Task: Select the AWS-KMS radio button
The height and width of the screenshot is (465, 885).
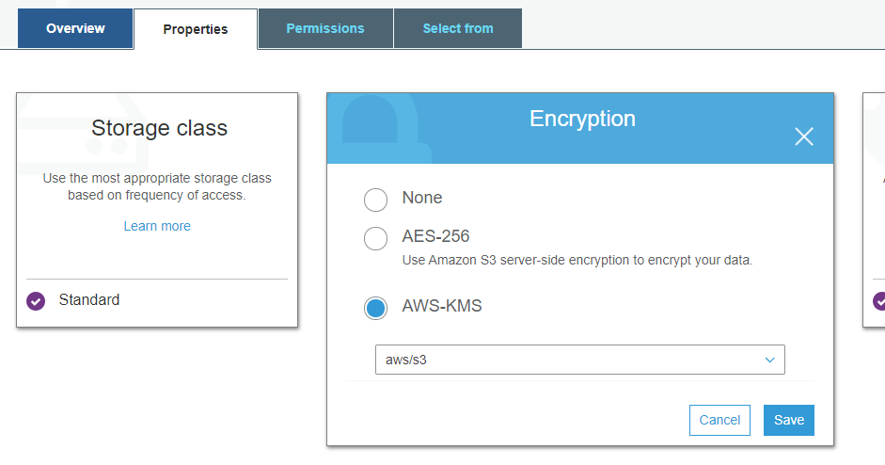Action: tap(375, 308)
